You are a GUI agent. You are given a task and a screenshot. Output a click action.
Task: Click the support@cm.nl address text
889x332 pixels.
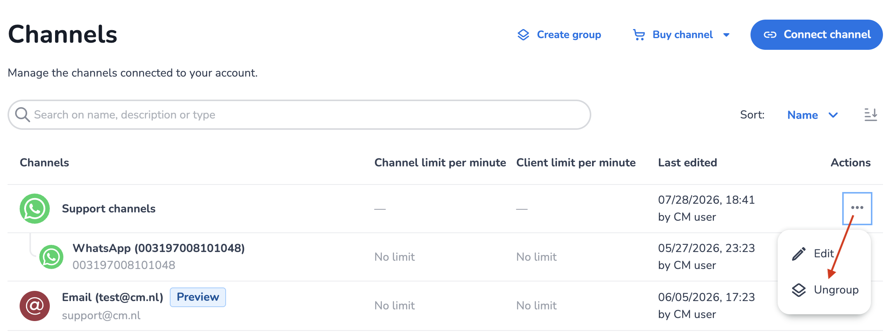pos(101,315)
